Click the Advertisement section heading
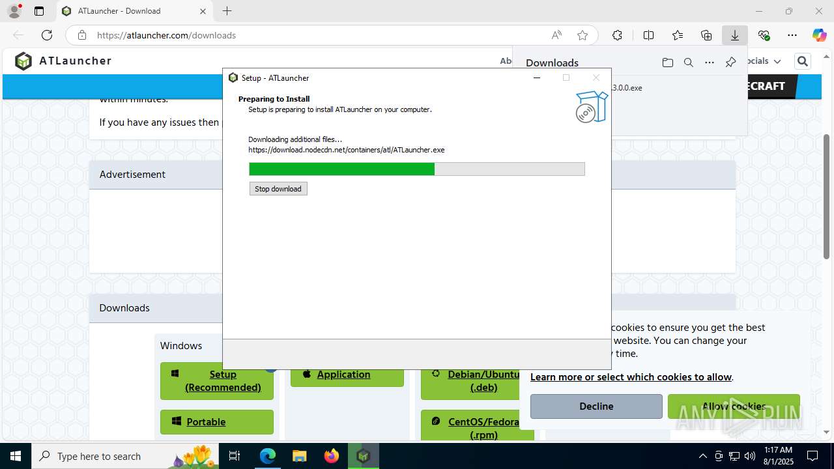Screen dimensions: 834x469 click(132, 174)
